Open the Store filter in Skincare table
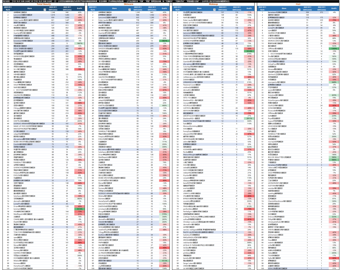This screenshot has width=342, height=270. coord(130,9)
